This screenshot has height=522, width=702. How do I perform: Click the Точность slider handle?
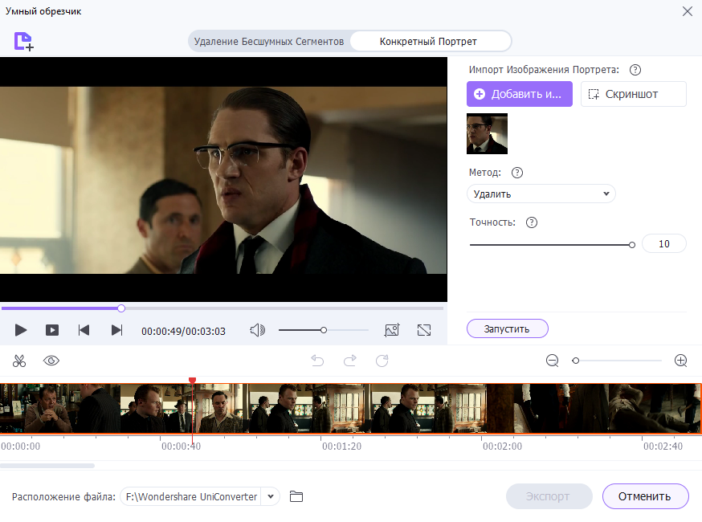(x=631, y=245)
